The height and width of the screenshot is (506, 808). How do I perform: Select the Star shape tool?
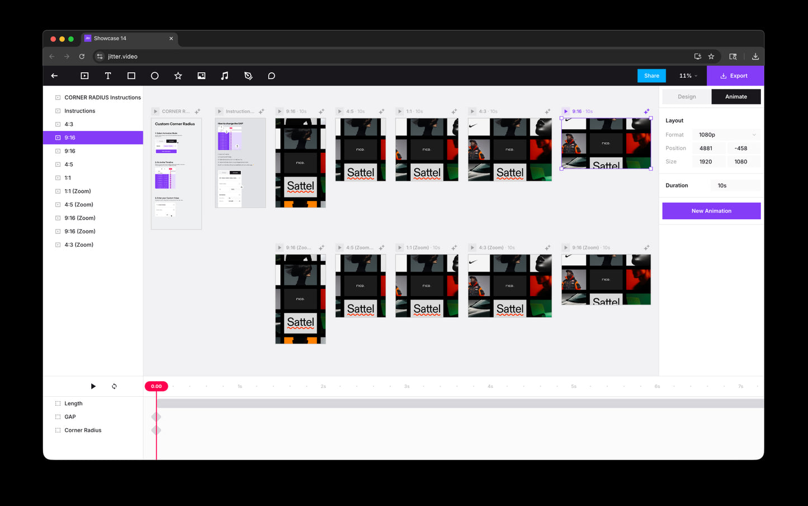coord(178,76)
